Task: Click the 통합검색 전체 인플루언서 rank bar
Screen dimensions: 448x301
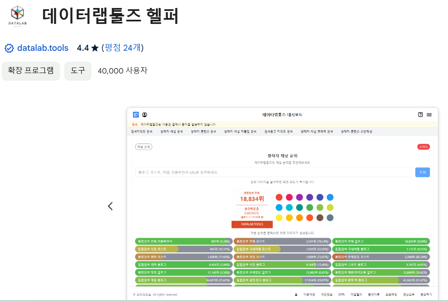Action: click(x=184, y=241)
